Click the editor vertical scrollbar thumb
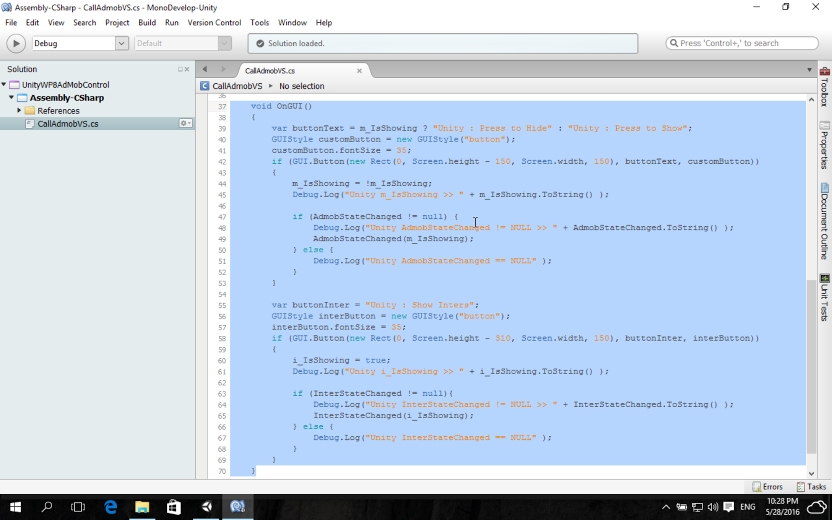The image size is (832, 520). (x=811, y=367)
